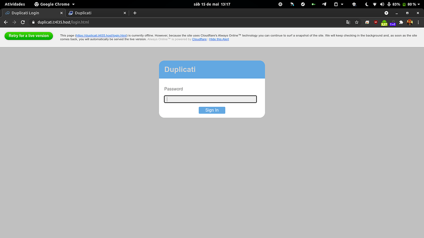Open the Google Chrome app menu
This screenshot has width=424, height=238.
[54, 4]
